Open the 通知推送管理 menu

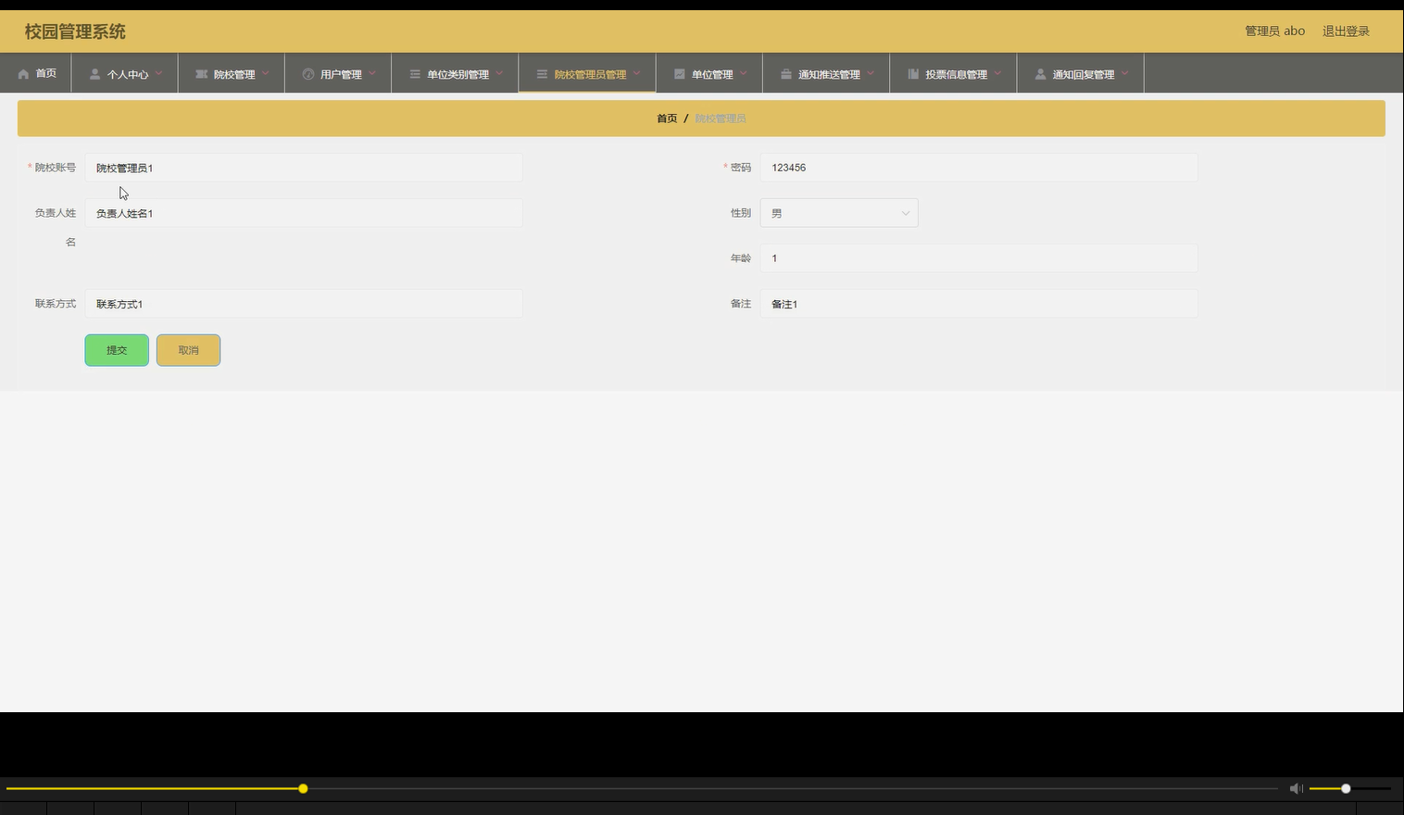[826, 73]
